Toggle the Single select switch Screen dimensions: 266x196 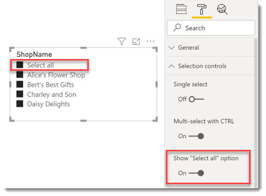tap(196, 99)
